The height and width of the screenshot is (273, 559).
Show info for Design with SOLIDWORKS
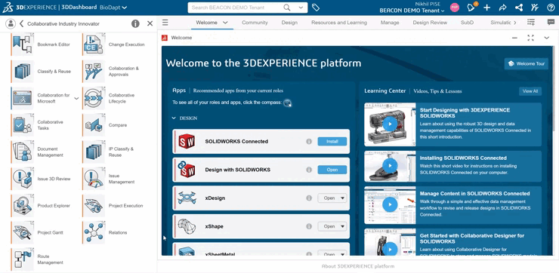click(309, 170)
